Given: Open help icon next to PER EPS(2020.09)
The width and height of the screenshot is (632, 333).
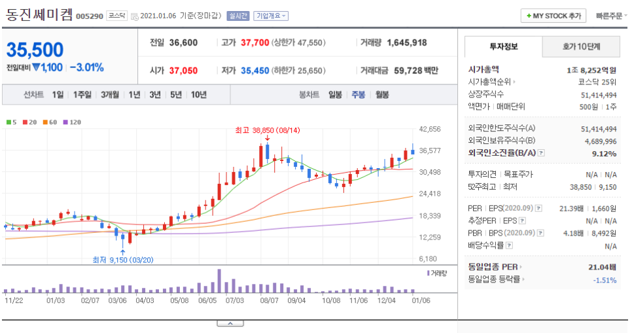Looking at the screenshot, I should (x=538, y=209).
